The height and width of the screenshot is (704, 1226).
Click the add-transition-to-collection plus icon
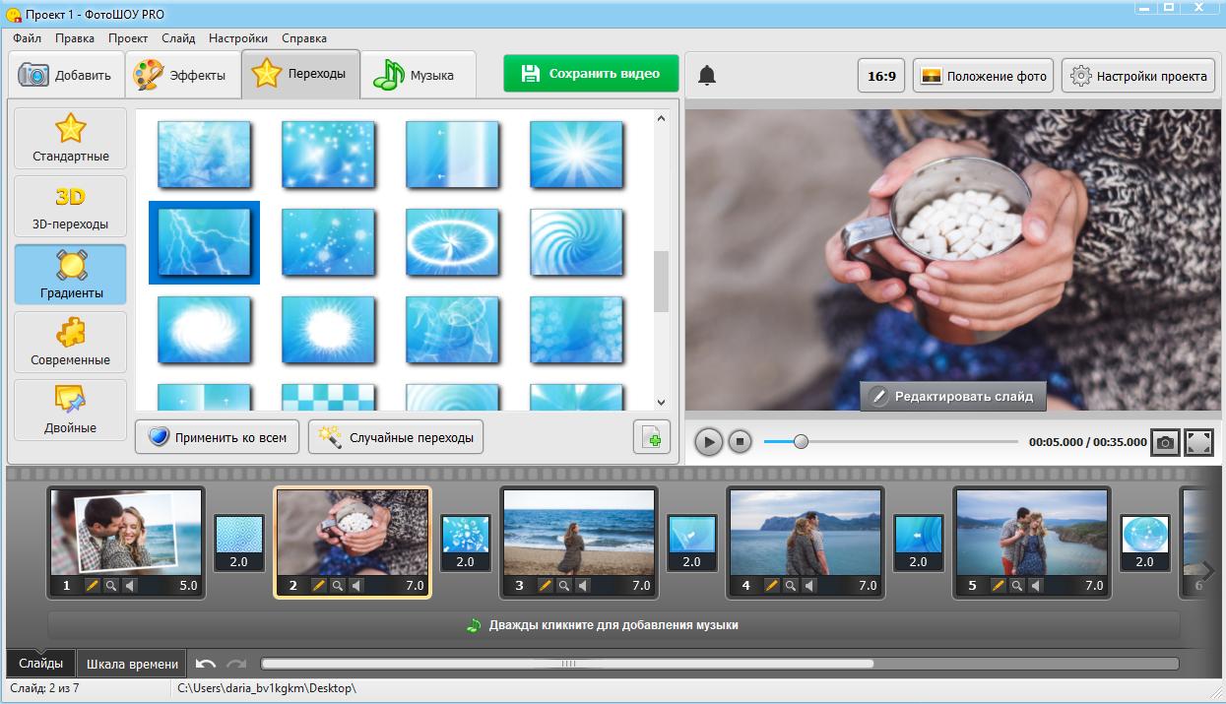click(652, 437)
